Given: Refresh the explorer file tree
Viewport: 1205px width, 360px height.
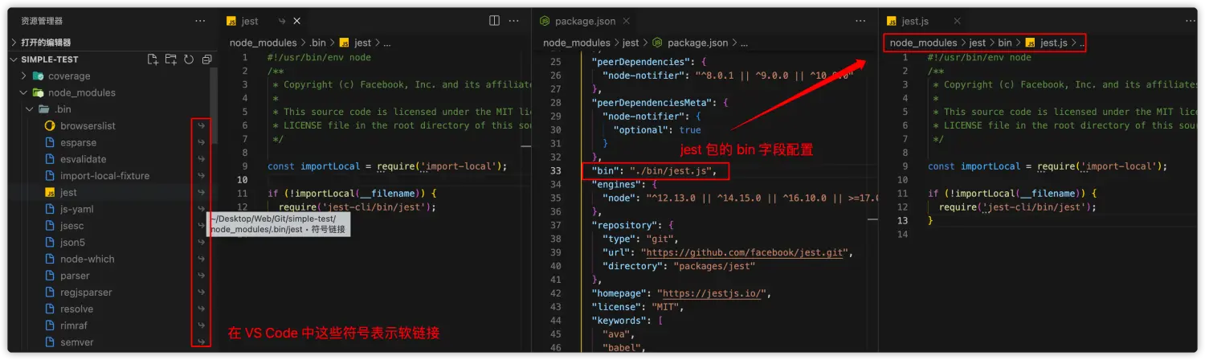Looking at the screenshot, I should click(189, 59).
